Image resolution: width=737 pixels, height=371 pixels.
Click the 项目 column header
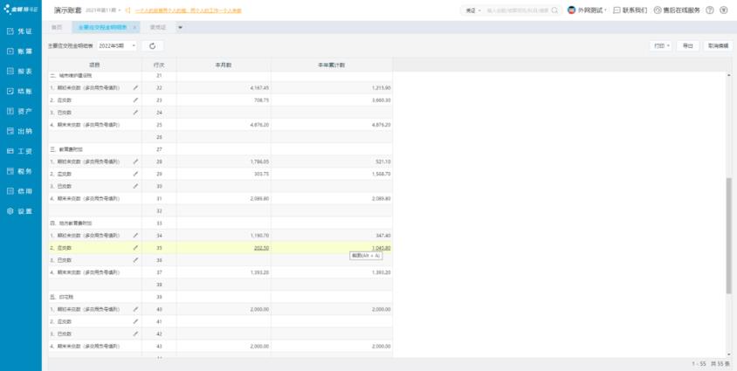pos(95,65)
